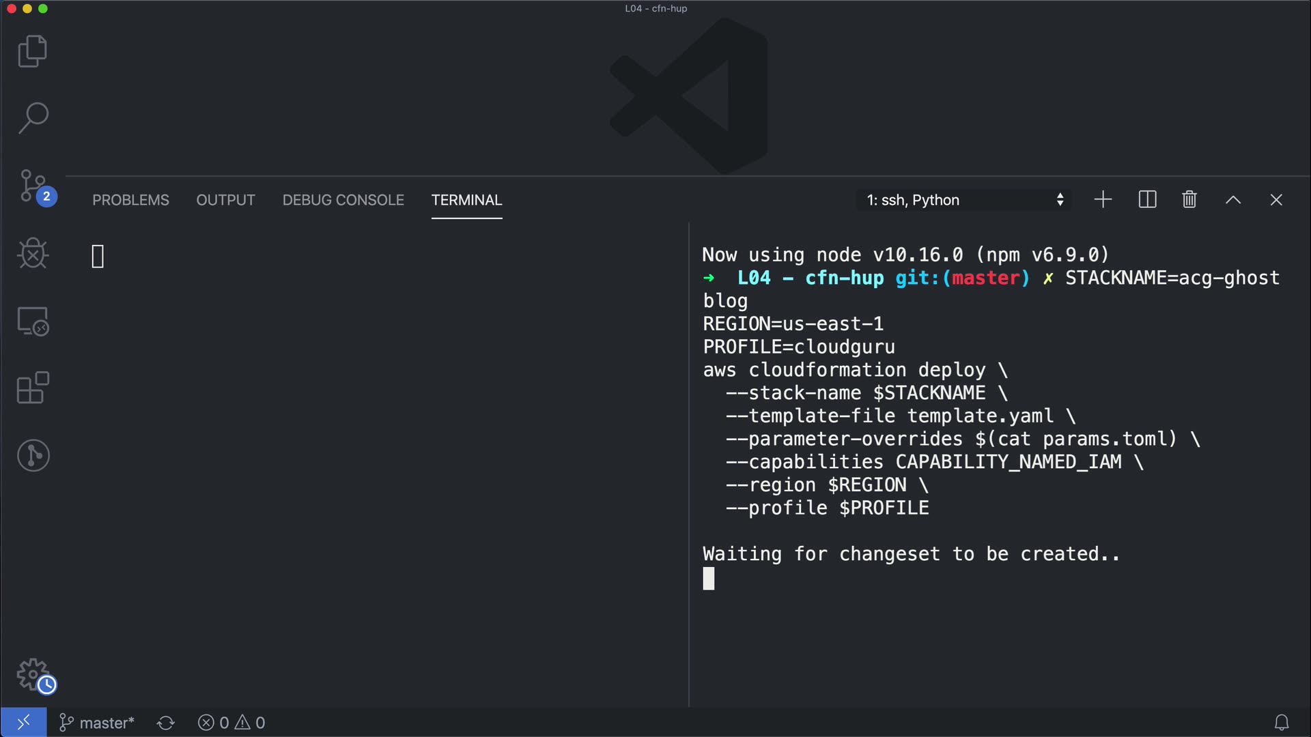Open the Explorer files view
Image resolution: width=1311 pixels, height=737 pixels.
pos(32,52)
